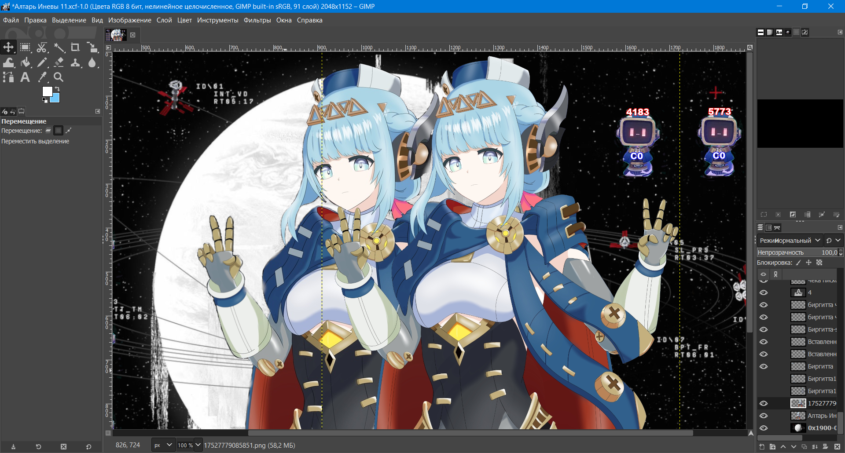Switch to the Fonts tab in top-right dock
Image resolution: width=845 pixels, height=453 pixels.
pyautogui.click(x=779, y=32)
